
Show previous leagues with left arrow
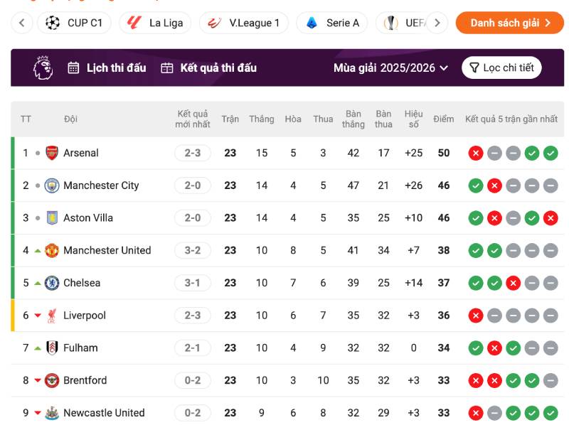(x=22, y=23)
